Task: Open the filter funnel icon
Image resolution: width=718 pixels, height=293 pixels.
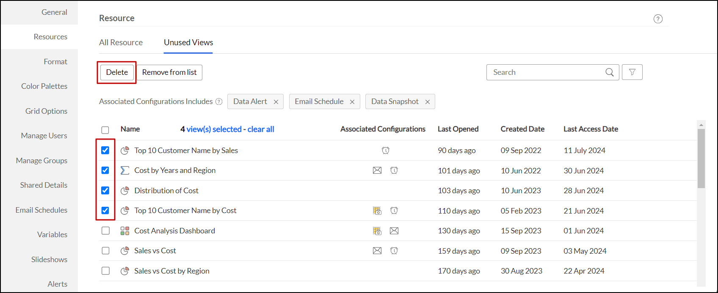Action: click(x=632, y=72)
